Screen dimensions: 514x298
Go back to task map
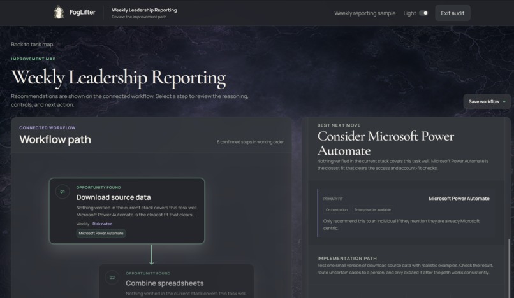tap(32, 44)
